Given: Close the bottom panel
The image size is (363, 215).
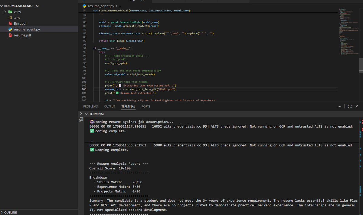Looking at the screenshot, I should (x=357, y=106).
